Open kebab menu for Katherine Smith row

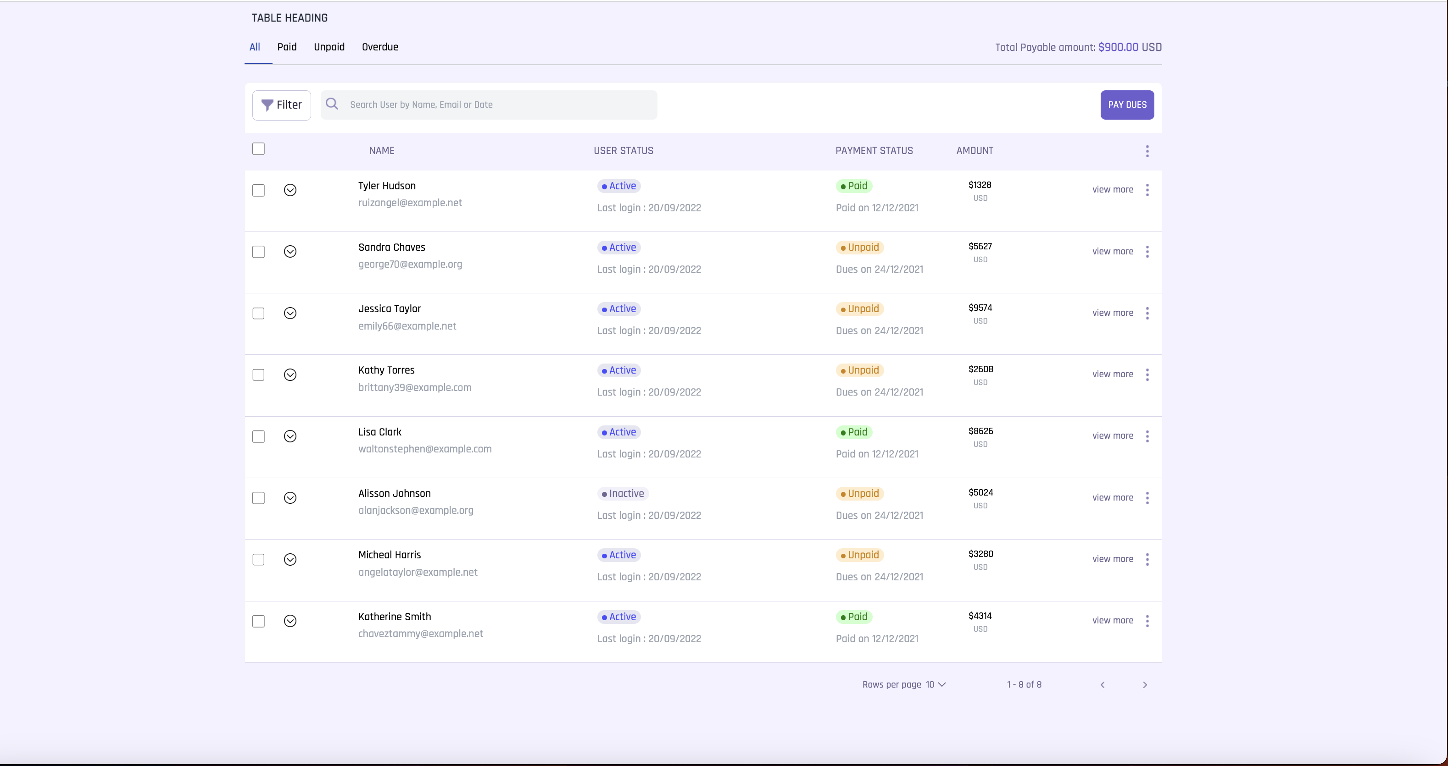tap(1147, 621)
